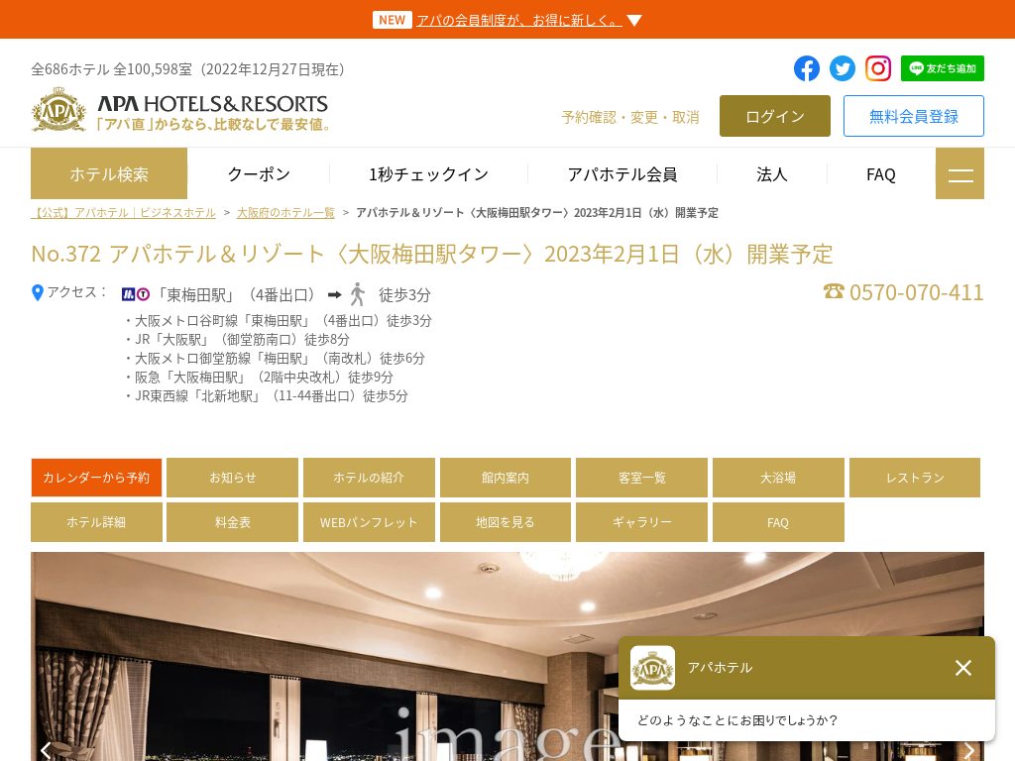The height and width of the screenshot is (761, 1015).
Task: Click the WEBパンフレット button
Action: (x=369, y=522)
